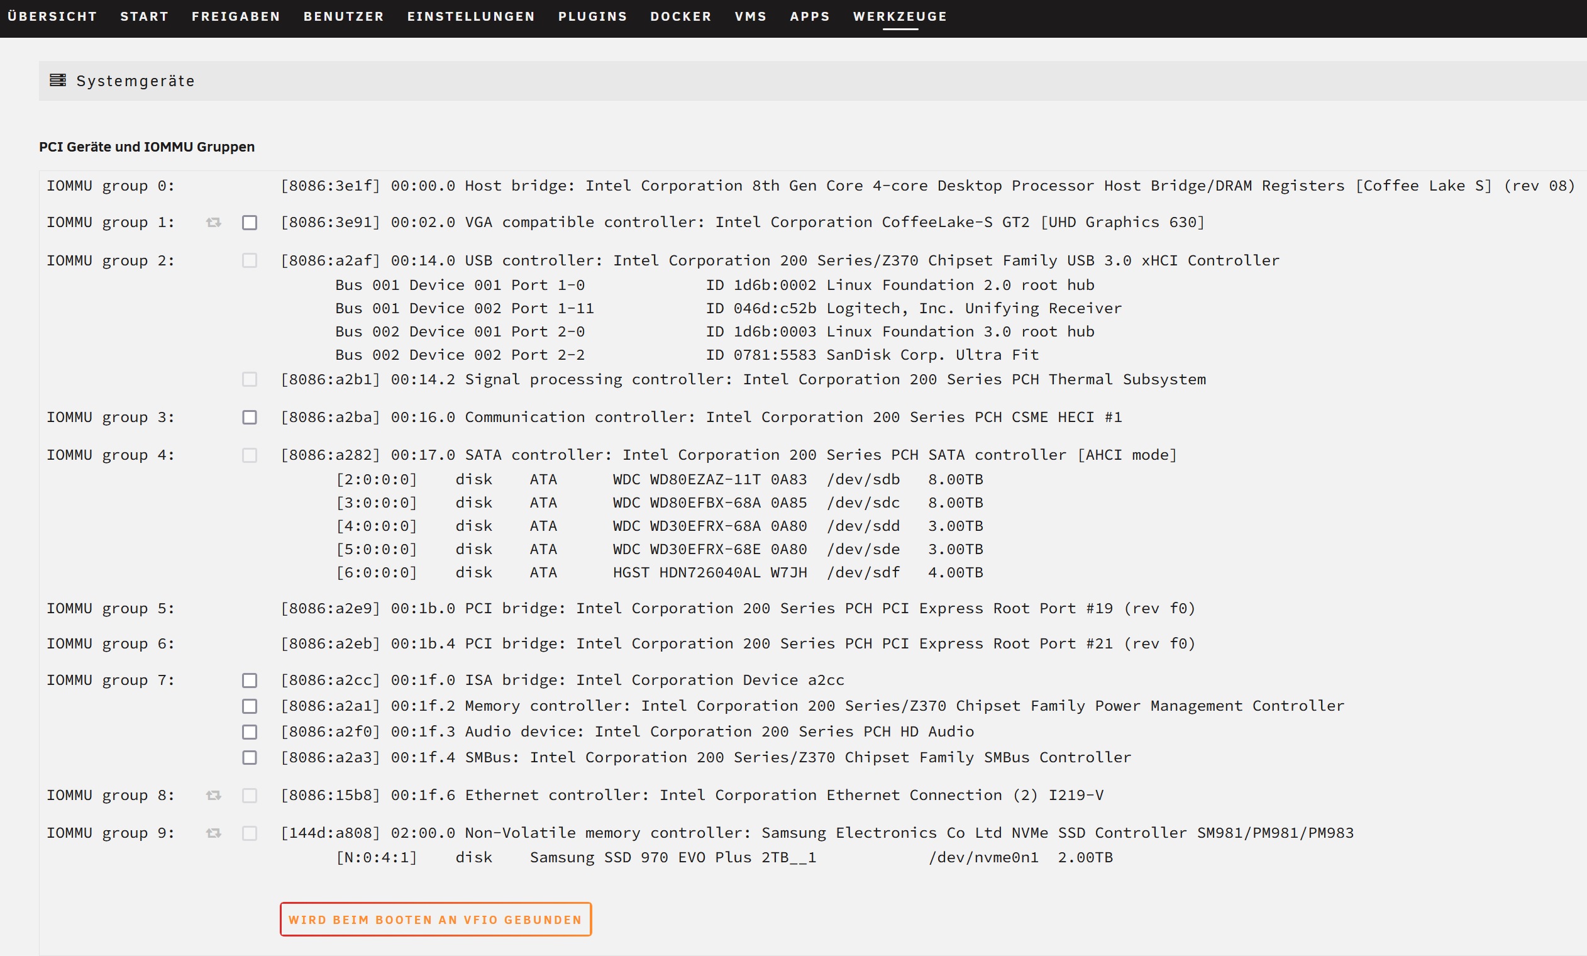This screenshot has width=1587, height=956.
Task: Click the Host bridge 00:00.0 entry
Action: pyautogui.click(x=927, y=186)
